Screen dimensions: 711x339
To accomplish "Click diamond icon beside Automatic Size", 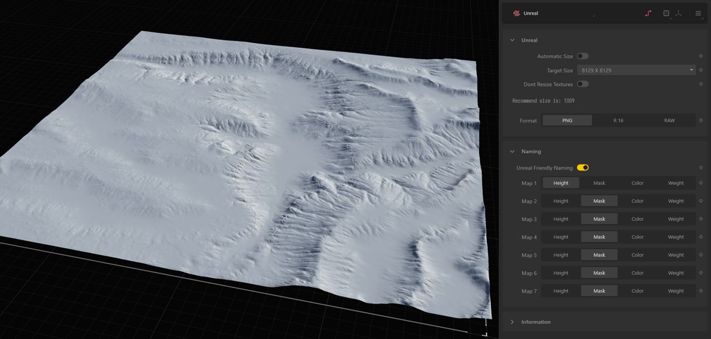I will point(701,56).
